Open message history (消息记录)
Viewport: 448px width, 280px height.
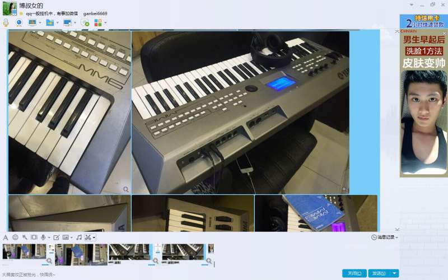pyautogui.click(x=385, y=237)
